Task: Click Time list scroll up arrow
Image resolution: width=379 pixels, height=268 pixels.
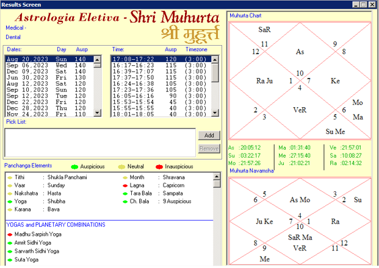Action: coord(215,59)
